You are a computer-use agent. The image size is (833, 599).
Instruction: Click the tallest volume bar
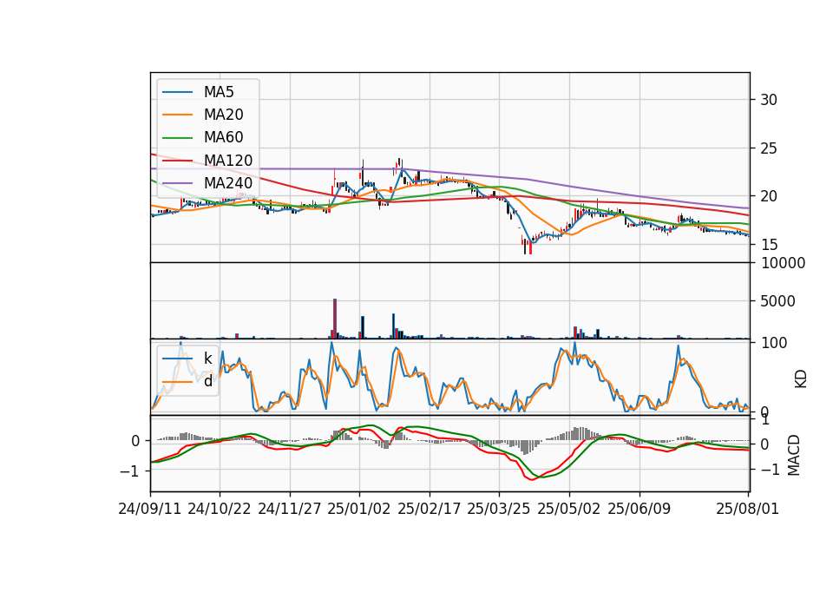[x=335, y=319]
